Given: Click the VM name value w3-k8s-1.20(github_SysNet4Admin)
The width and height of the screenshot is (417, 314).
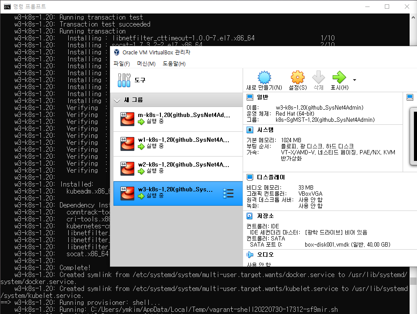Looking at the screenshot, I should (320, 107).
